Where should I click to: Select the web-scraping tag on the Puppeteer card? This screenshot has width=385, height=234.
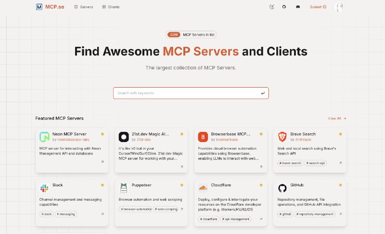pyautogui.click(x=166, y=209)
